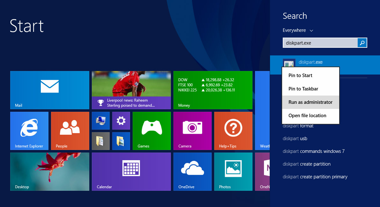Launch the Camera tile

pos(193,131)
